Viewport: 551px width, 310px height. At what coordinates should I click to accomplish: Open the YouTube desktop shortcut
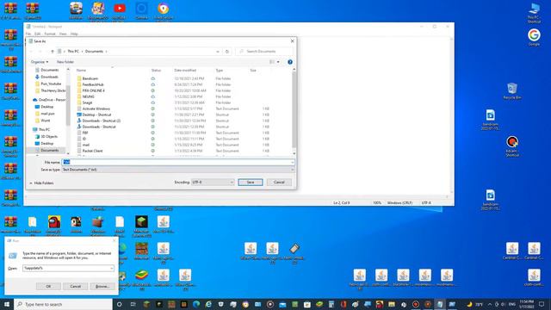coord(120,10)
